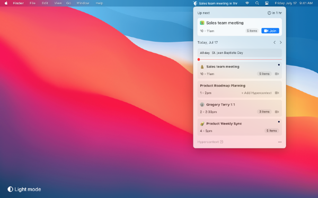Open the File menu
This screenshot has height=198, width=318.
[32, 3]
